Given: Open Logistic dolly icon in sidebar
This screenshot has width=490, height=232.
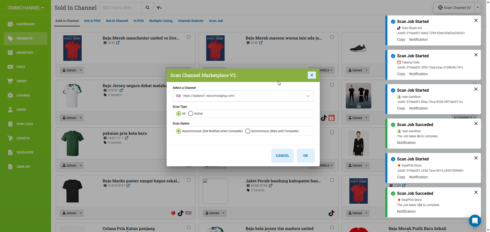Looking at the screenshot, I should point(10,138).
